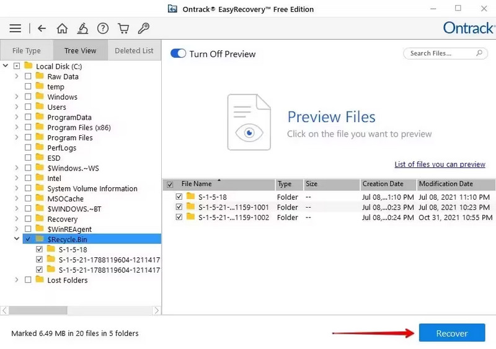
Task: Expand the Raw Data folder
Action: point(17,76)
